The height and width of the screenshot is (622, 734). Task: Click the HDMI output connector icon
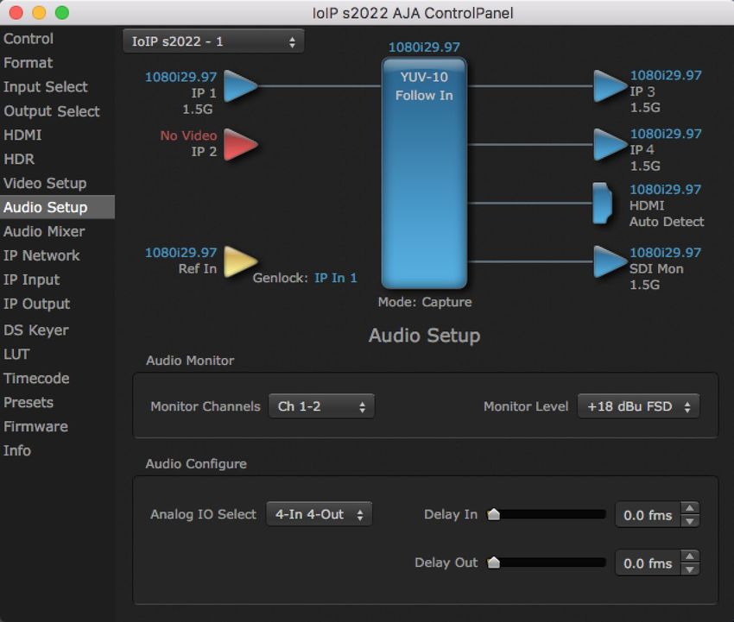tap(602, 203)
